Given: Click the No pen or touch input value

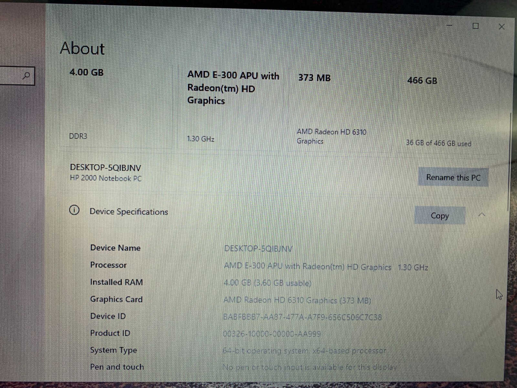Looking at the screenshot, I should [310, 367].
